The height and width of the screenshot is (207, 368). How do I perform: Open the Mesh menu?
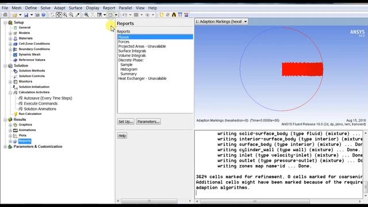pos(17,8)
